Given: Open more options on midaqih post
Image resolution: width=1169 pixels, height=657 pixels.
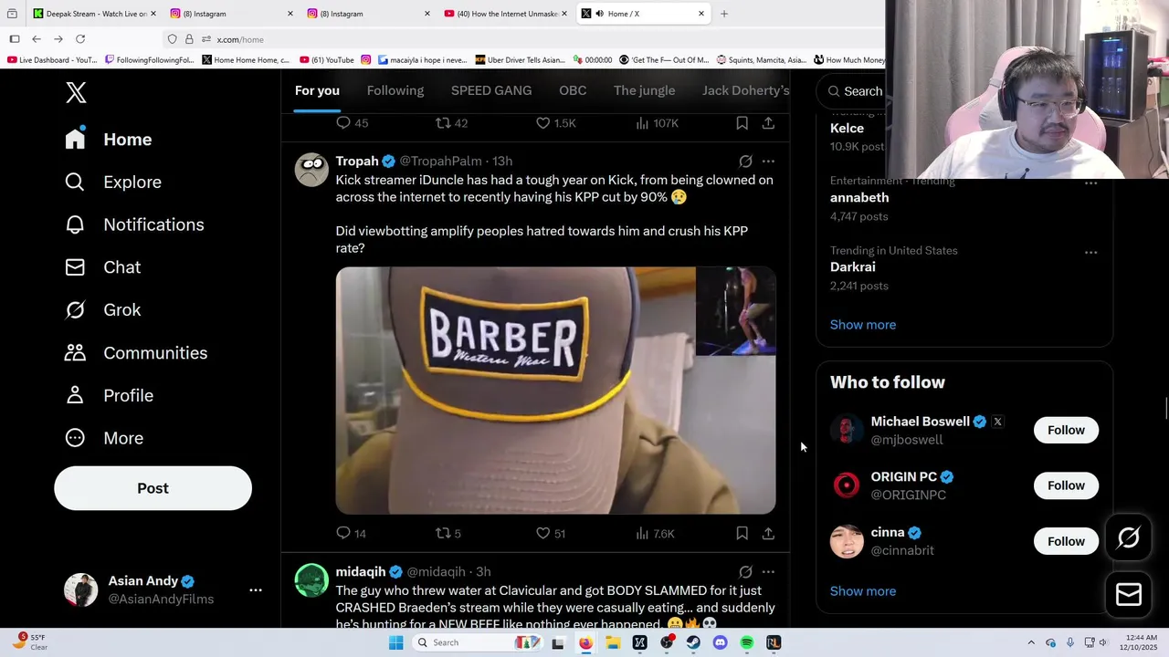Looking at the screenshot, I should tap(768, 572).
